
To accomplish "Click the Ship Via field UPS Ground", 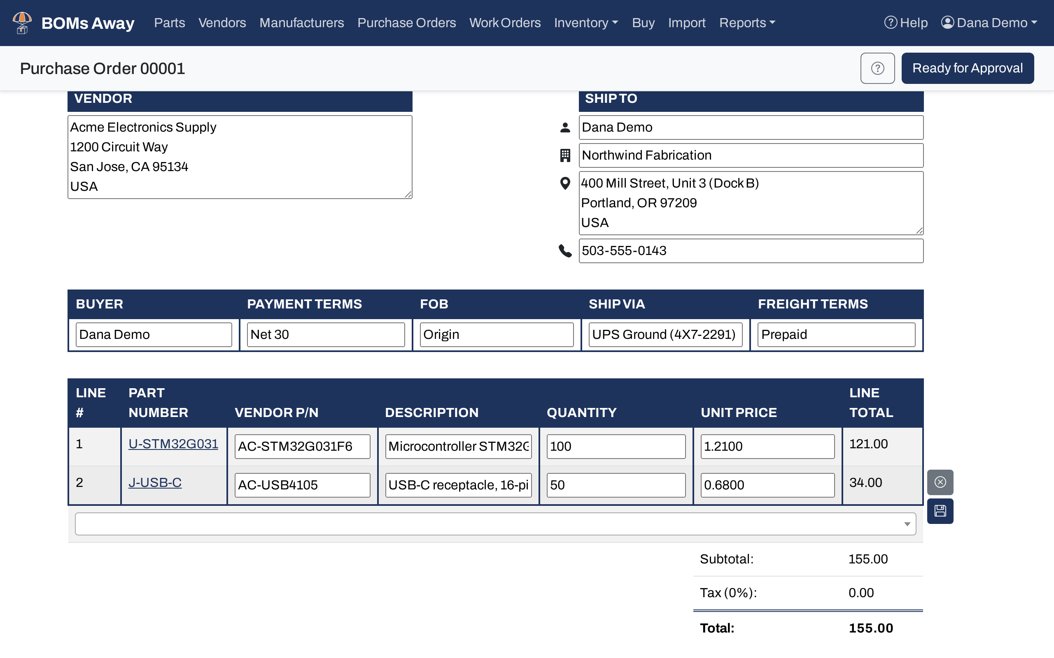I will [665, 335].
